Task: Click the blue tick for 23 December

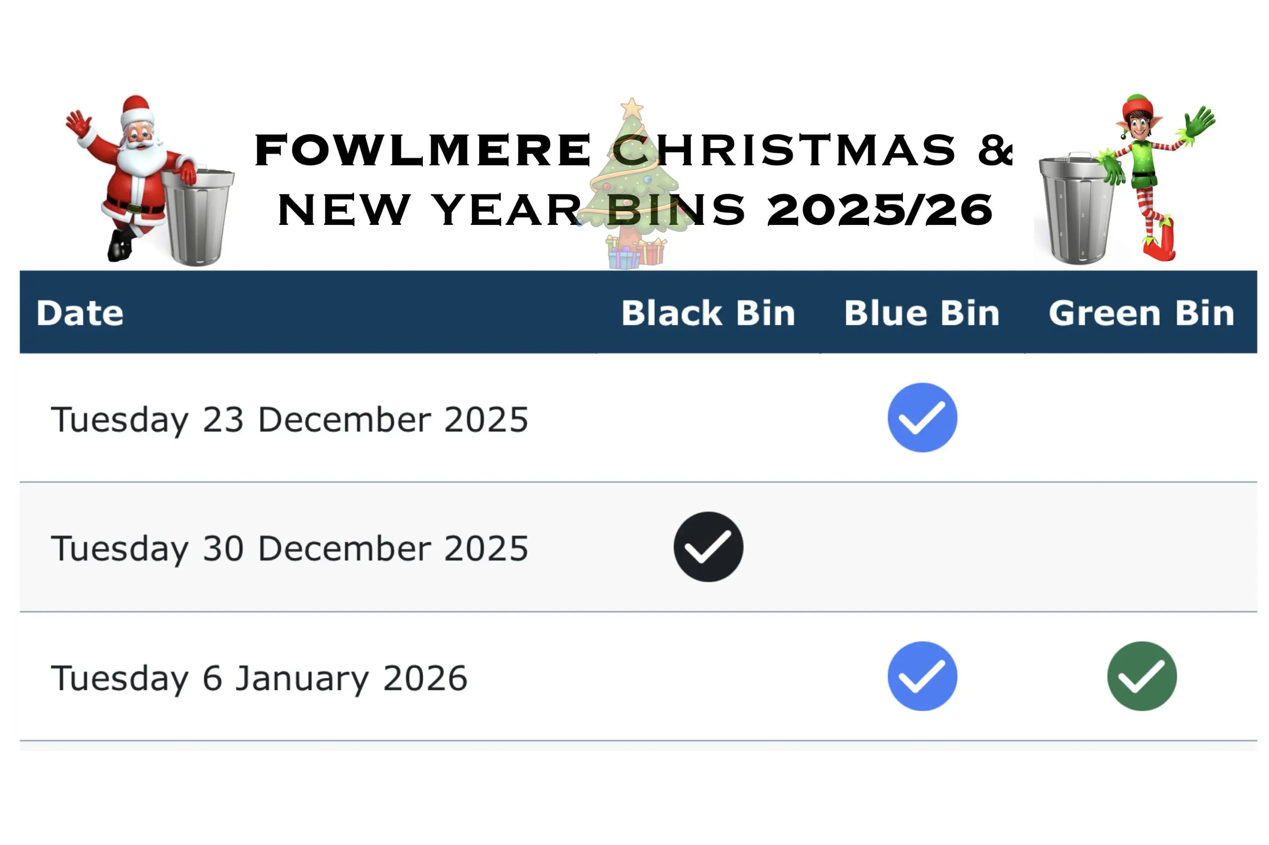Action: pos(921,418)
